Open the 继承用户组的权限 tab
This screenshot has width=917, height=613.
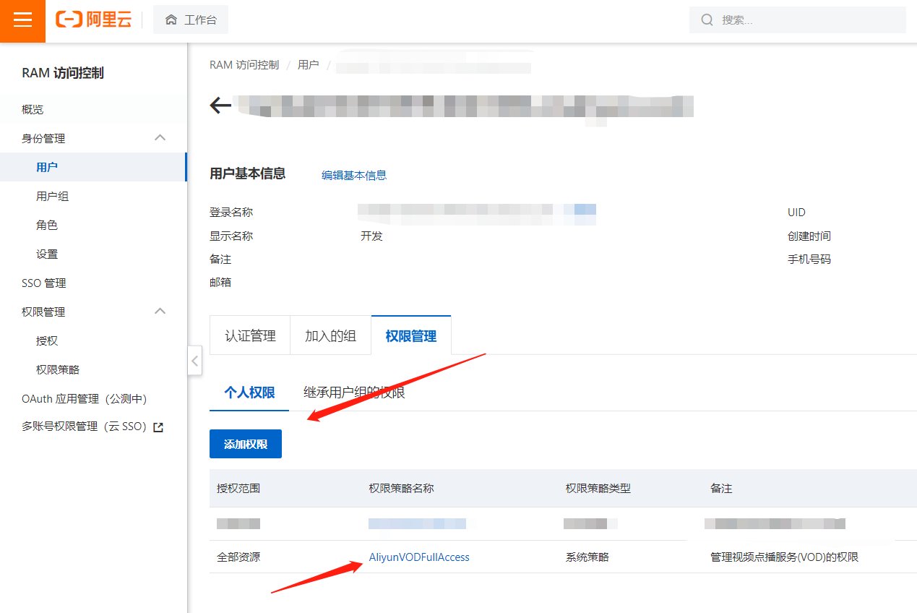click(x=353, y=392)
